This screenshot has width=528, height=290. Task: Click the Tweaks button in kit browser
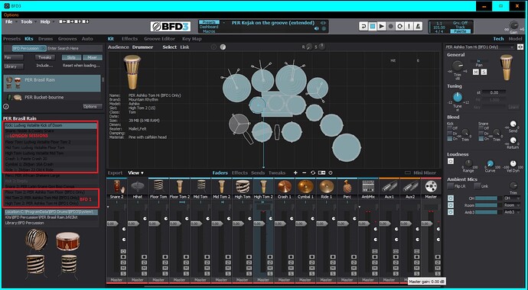pos(45,57)
